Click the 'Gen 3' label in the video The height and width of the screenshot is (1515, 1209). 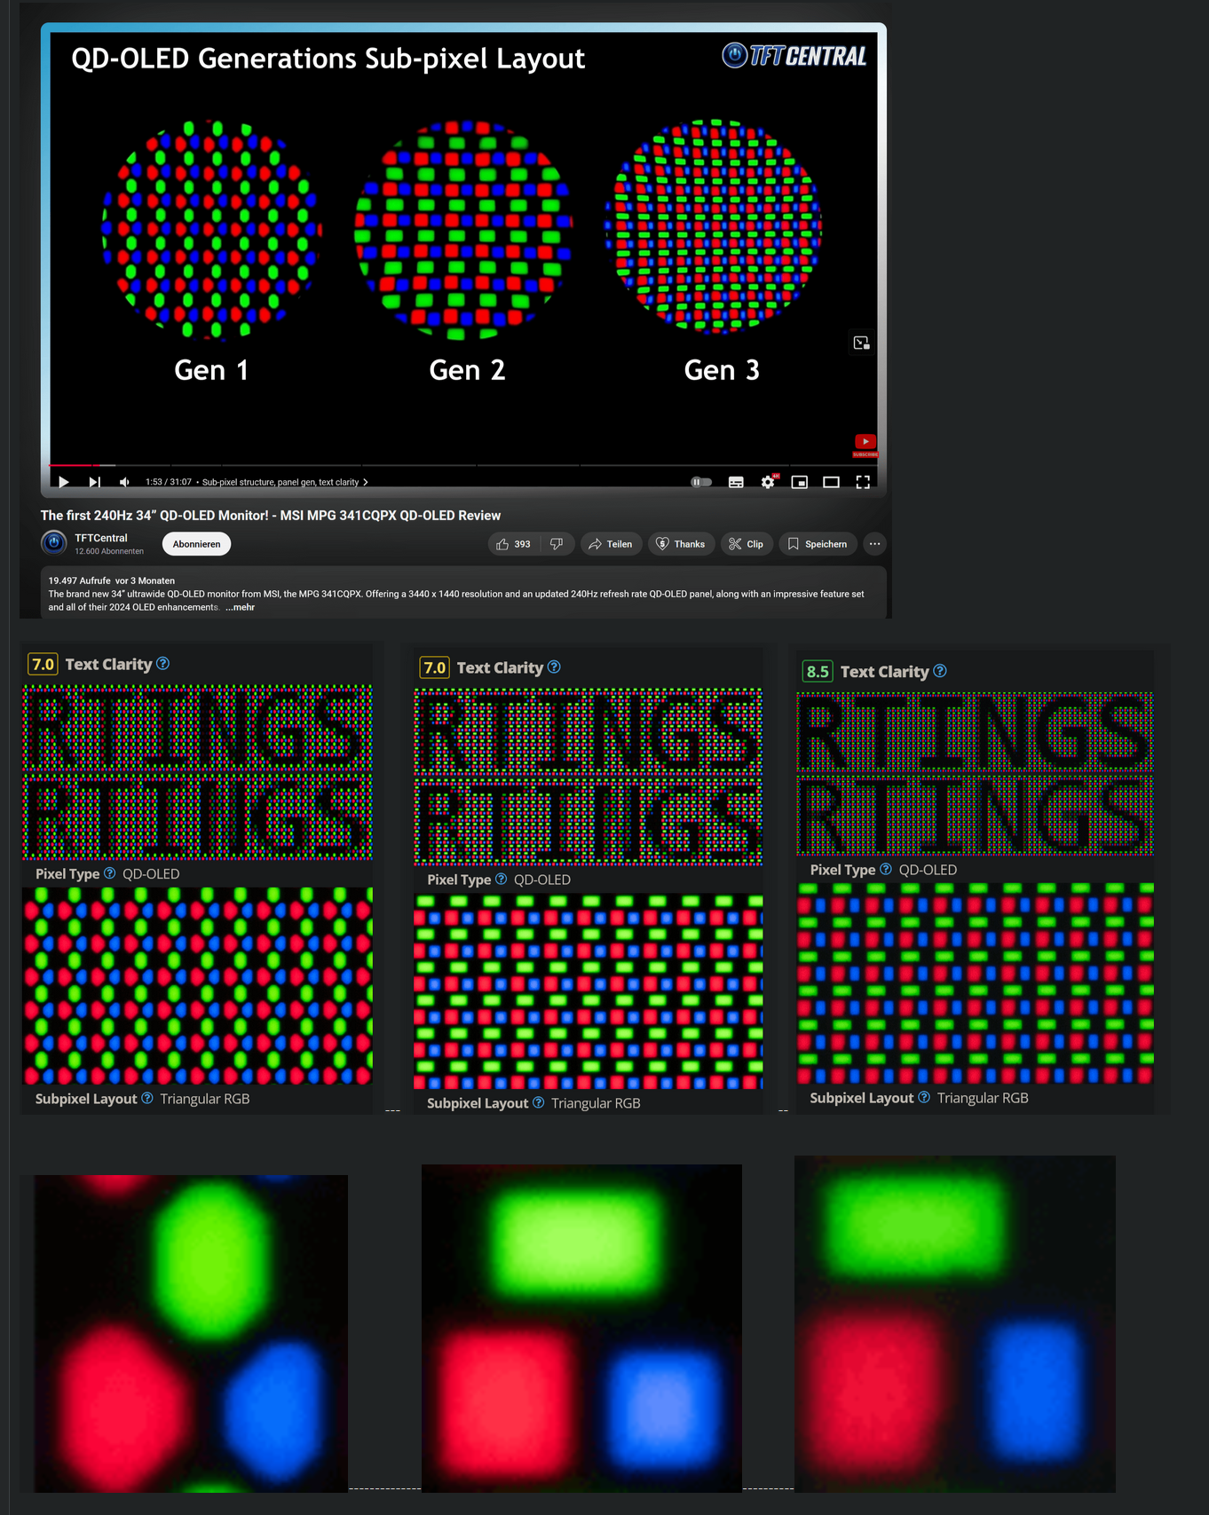point(722,370)
